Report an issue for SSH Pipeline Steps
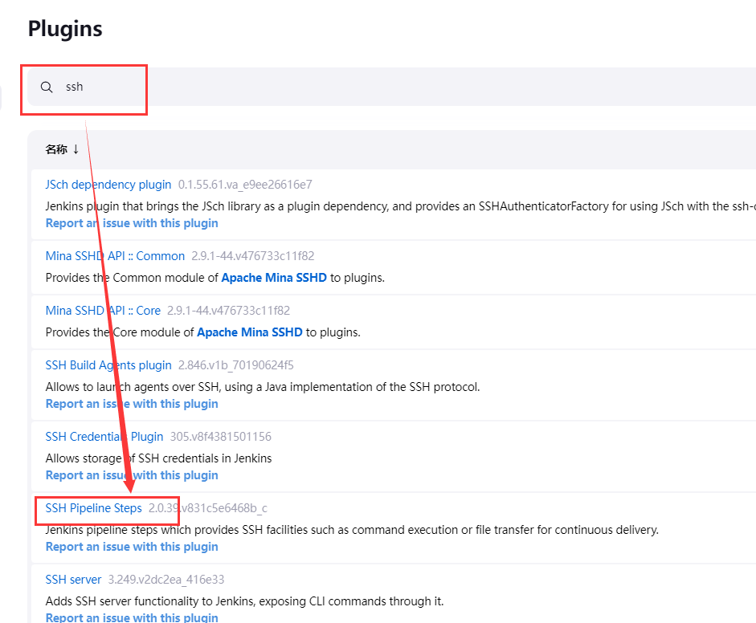The image size is (756, 623). [132, 547]
